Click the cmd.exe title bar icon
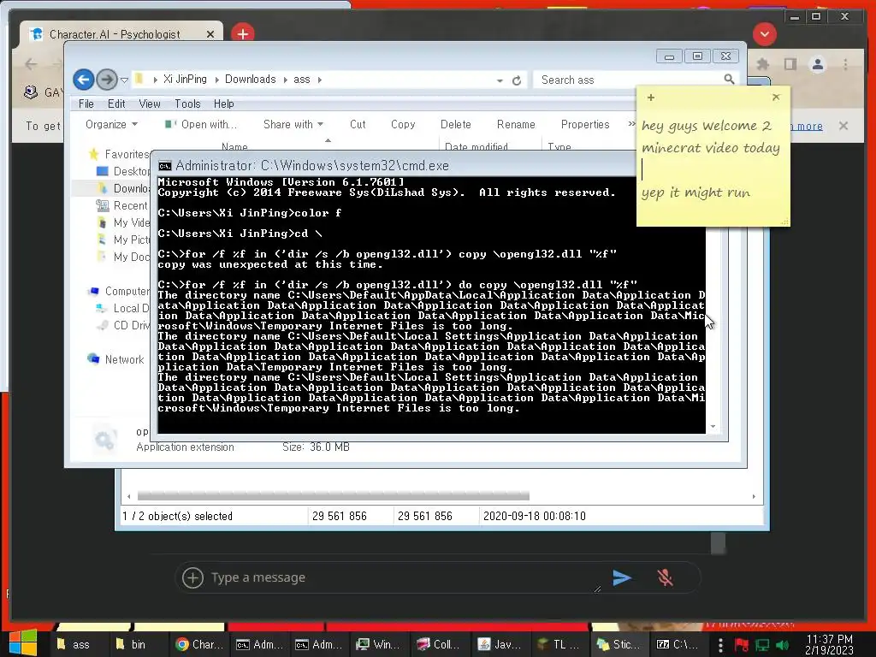 [x=165, y=166]
